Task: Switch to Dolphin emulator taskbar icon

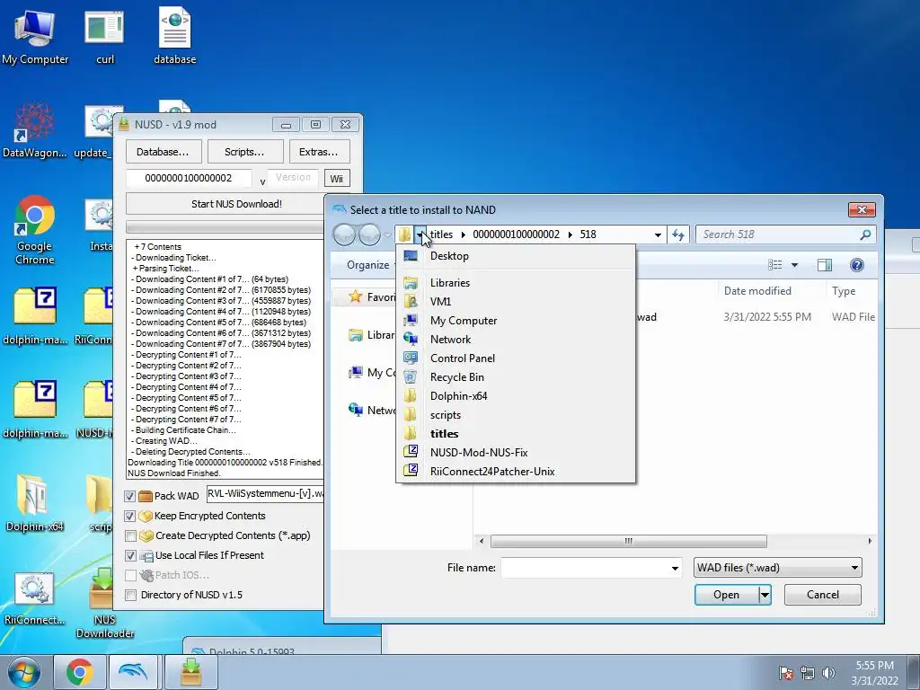Action: [133, 672]
